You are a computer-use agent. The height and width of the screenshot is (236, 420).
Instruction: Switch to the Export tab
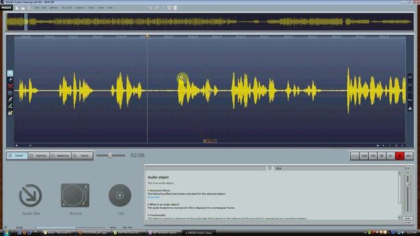coord(82,155)
